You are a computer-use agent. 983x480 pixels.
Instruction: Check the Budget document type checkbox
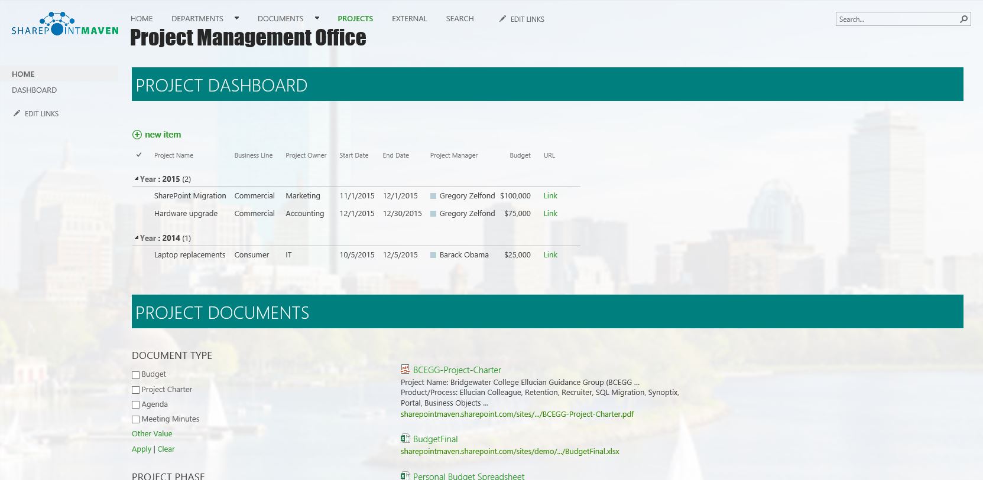pyautogui.click(x=135, y=375)
